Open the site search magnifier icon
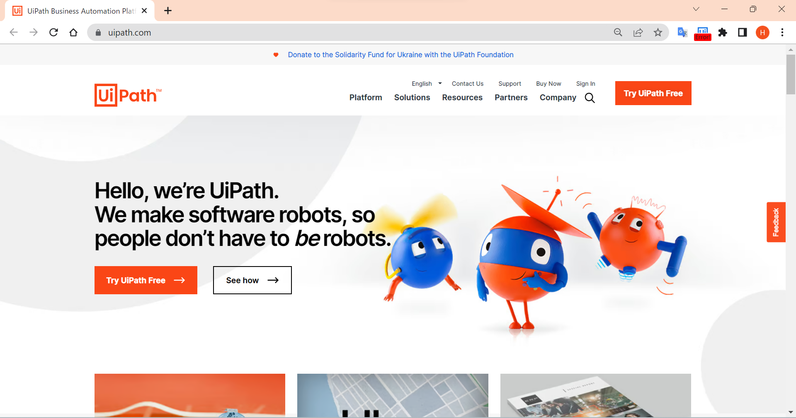Screen dimensions: 796x418 [x=590, y=98]
